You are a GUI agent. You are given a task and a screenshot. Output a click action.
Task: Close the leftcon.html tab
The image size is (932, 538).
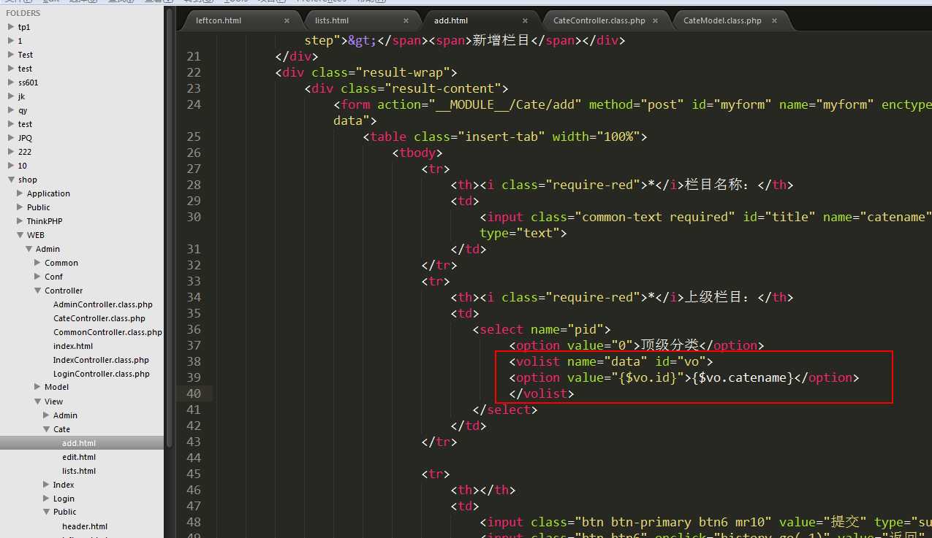(287, 21)
